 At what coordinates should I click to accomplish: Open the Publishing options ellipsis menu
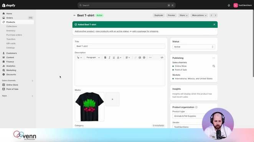pos(214,58)
